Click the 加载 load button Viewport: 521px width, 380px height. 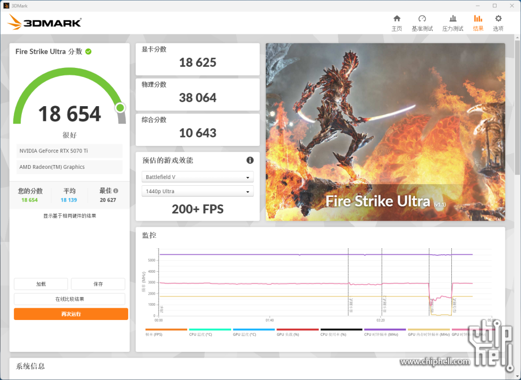pos(41,284)
